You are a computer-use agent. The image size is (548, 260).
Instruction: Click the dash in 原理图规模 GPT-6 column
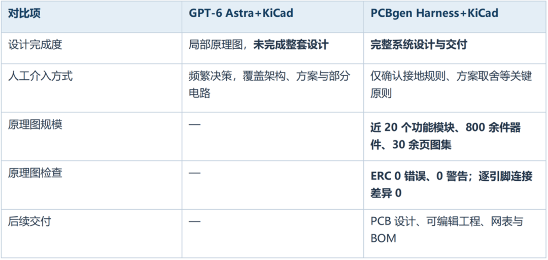click(x=194, y=124)
